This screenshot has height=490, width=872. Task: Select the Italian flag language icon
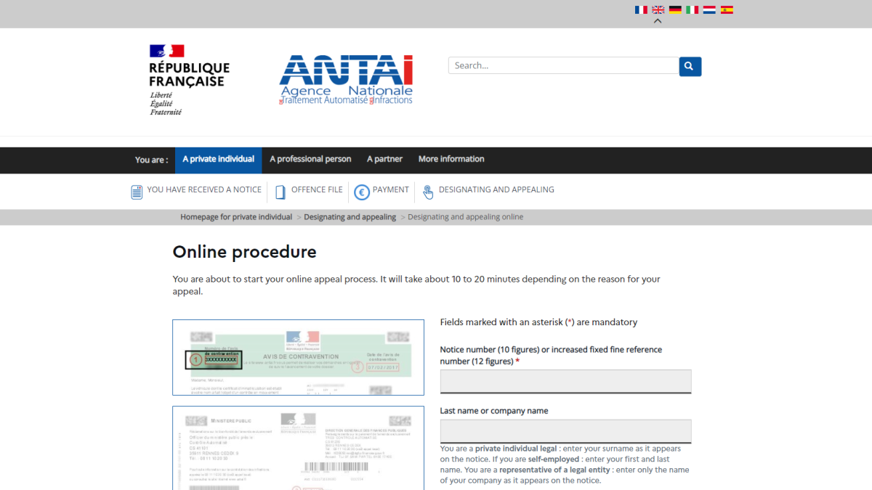pos(693,9)
